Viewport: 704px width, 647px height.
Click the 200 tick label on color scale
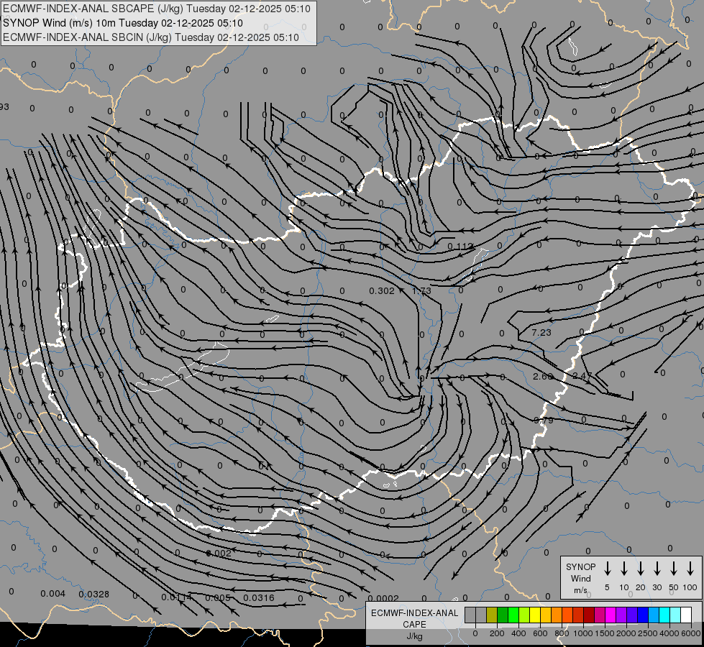(x=497, y=633)
